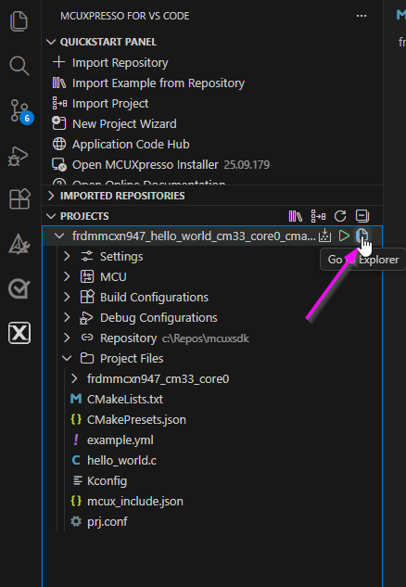
Task: Expand the Imported Repositories section
Action: (x=51, y=196)
